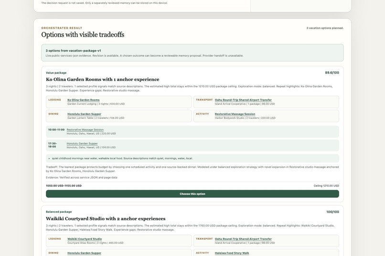
Task: Click 'Honolulu, Oahu, Hawaii, US | 220.00 USD' line
Action: tap(91, 133)
